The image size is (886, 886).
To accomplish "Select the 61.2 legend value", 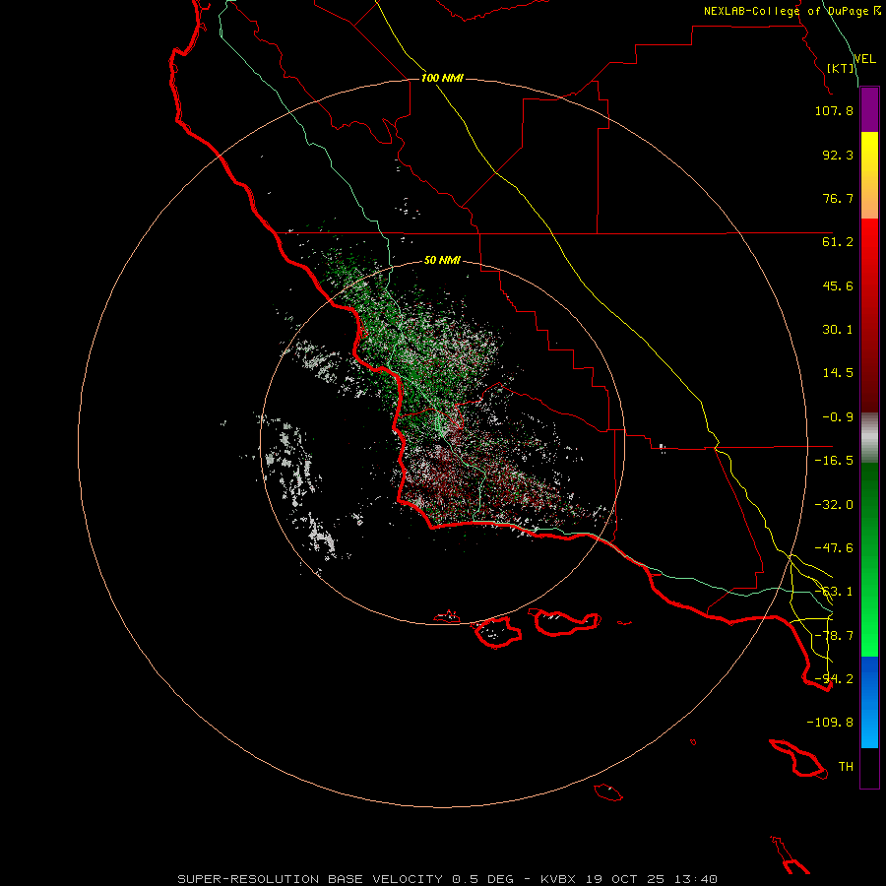I will coord(838,242).
